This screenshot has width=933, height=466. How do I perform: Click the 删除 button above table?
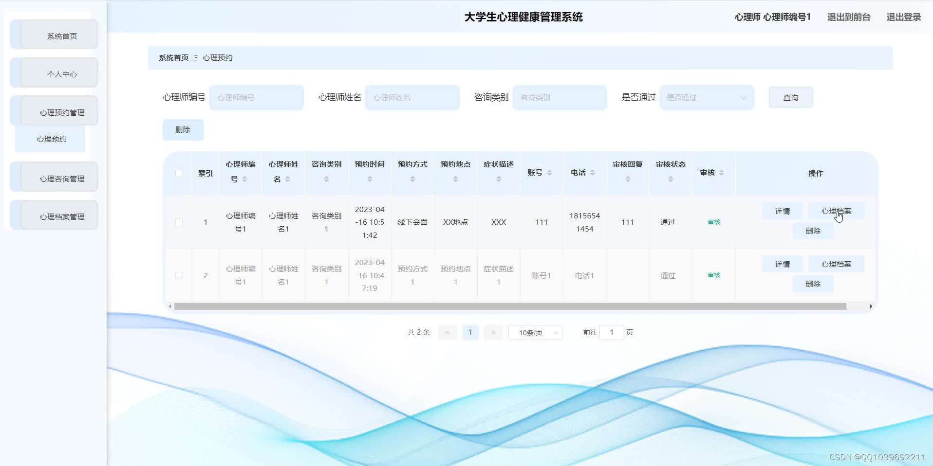[x=183, y=130]
